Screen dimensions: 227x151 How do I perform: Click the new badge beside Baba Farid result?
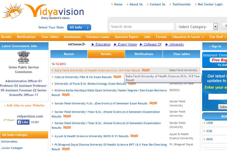[x=146, y=70]
